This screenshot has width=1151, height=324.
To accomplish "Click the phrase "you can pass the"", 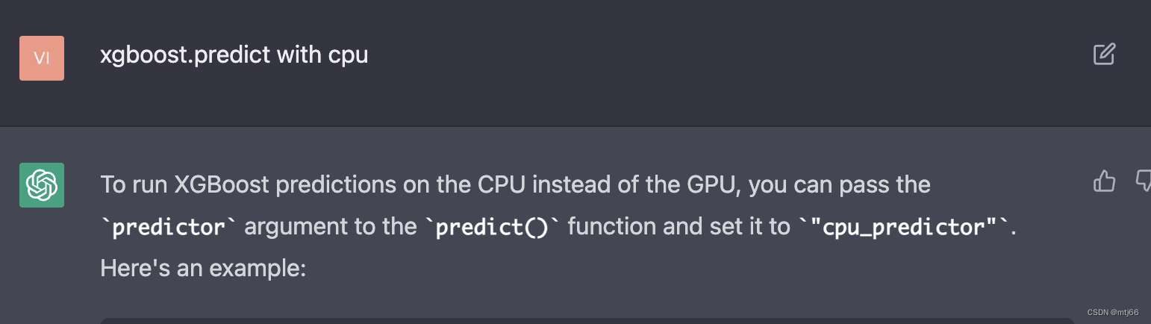I will tap(839, 185).
